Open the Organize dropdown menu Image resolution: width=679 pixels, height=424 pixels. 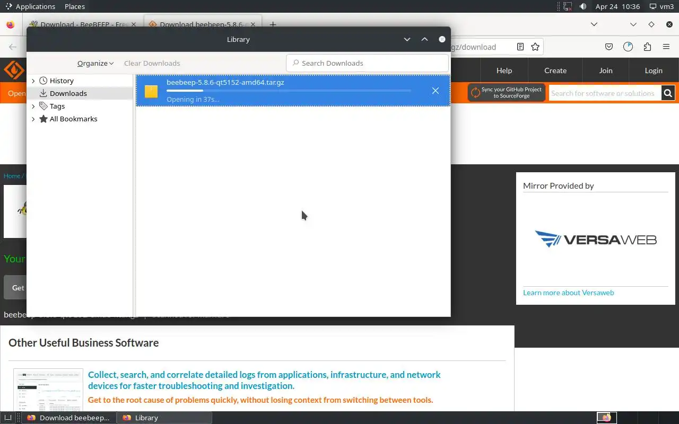[95, 63]
